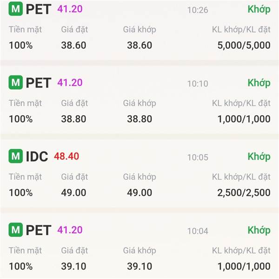Click the green M icon of the 10:04 PET order
The image size is (279, 279).
pyautogui.click(x=16, y=230)
